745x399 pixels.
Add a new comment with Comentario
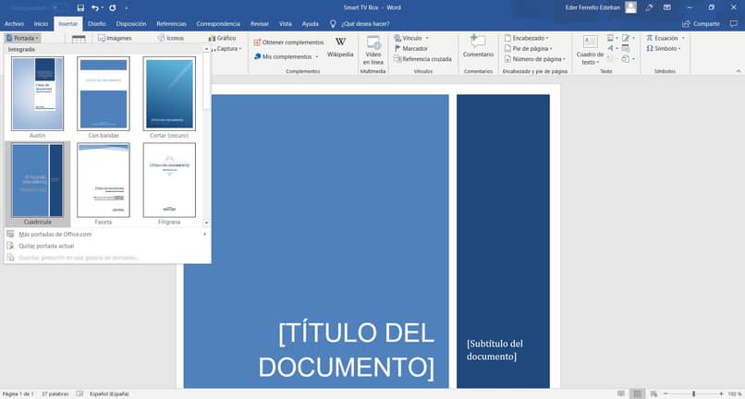coord(478,46)
